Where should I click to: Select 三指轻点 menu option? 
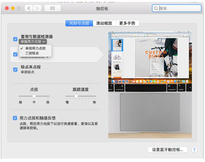point(35,53)
